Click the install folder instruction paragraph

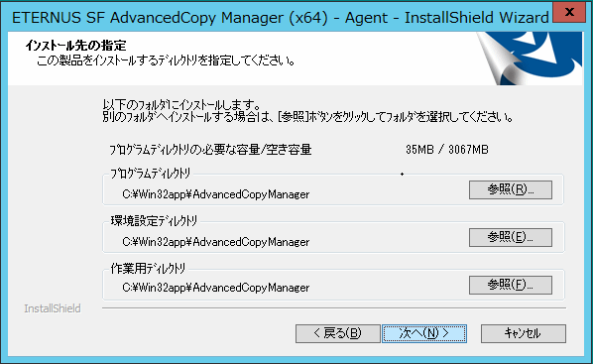pos(307,110)
